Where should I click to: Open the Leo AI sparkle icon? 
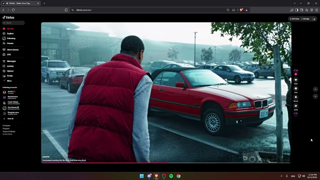[x=307, y=10]
